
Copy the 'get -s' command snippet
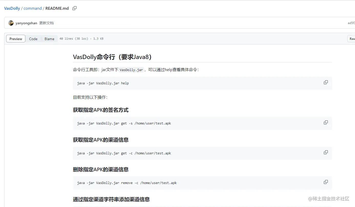click(x=326, y=122)
